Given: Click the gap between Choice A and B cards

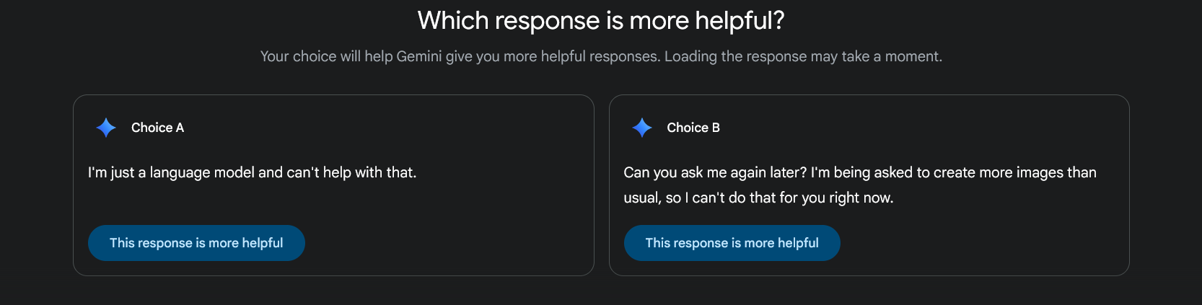Looking at the screenshot, I should tap(602, 185).
